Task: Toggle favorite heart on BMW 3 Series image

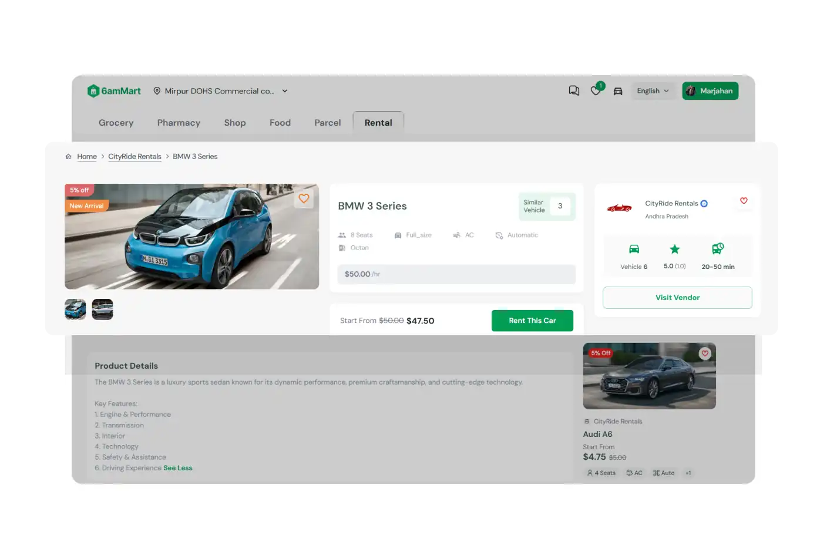Action: (304, 198)
